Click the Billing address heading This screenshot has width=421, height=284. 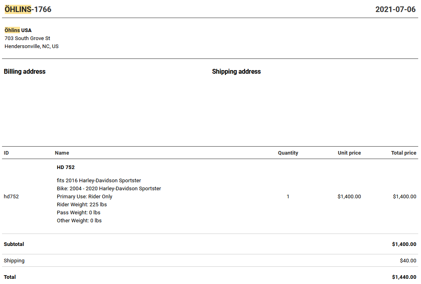25,72
